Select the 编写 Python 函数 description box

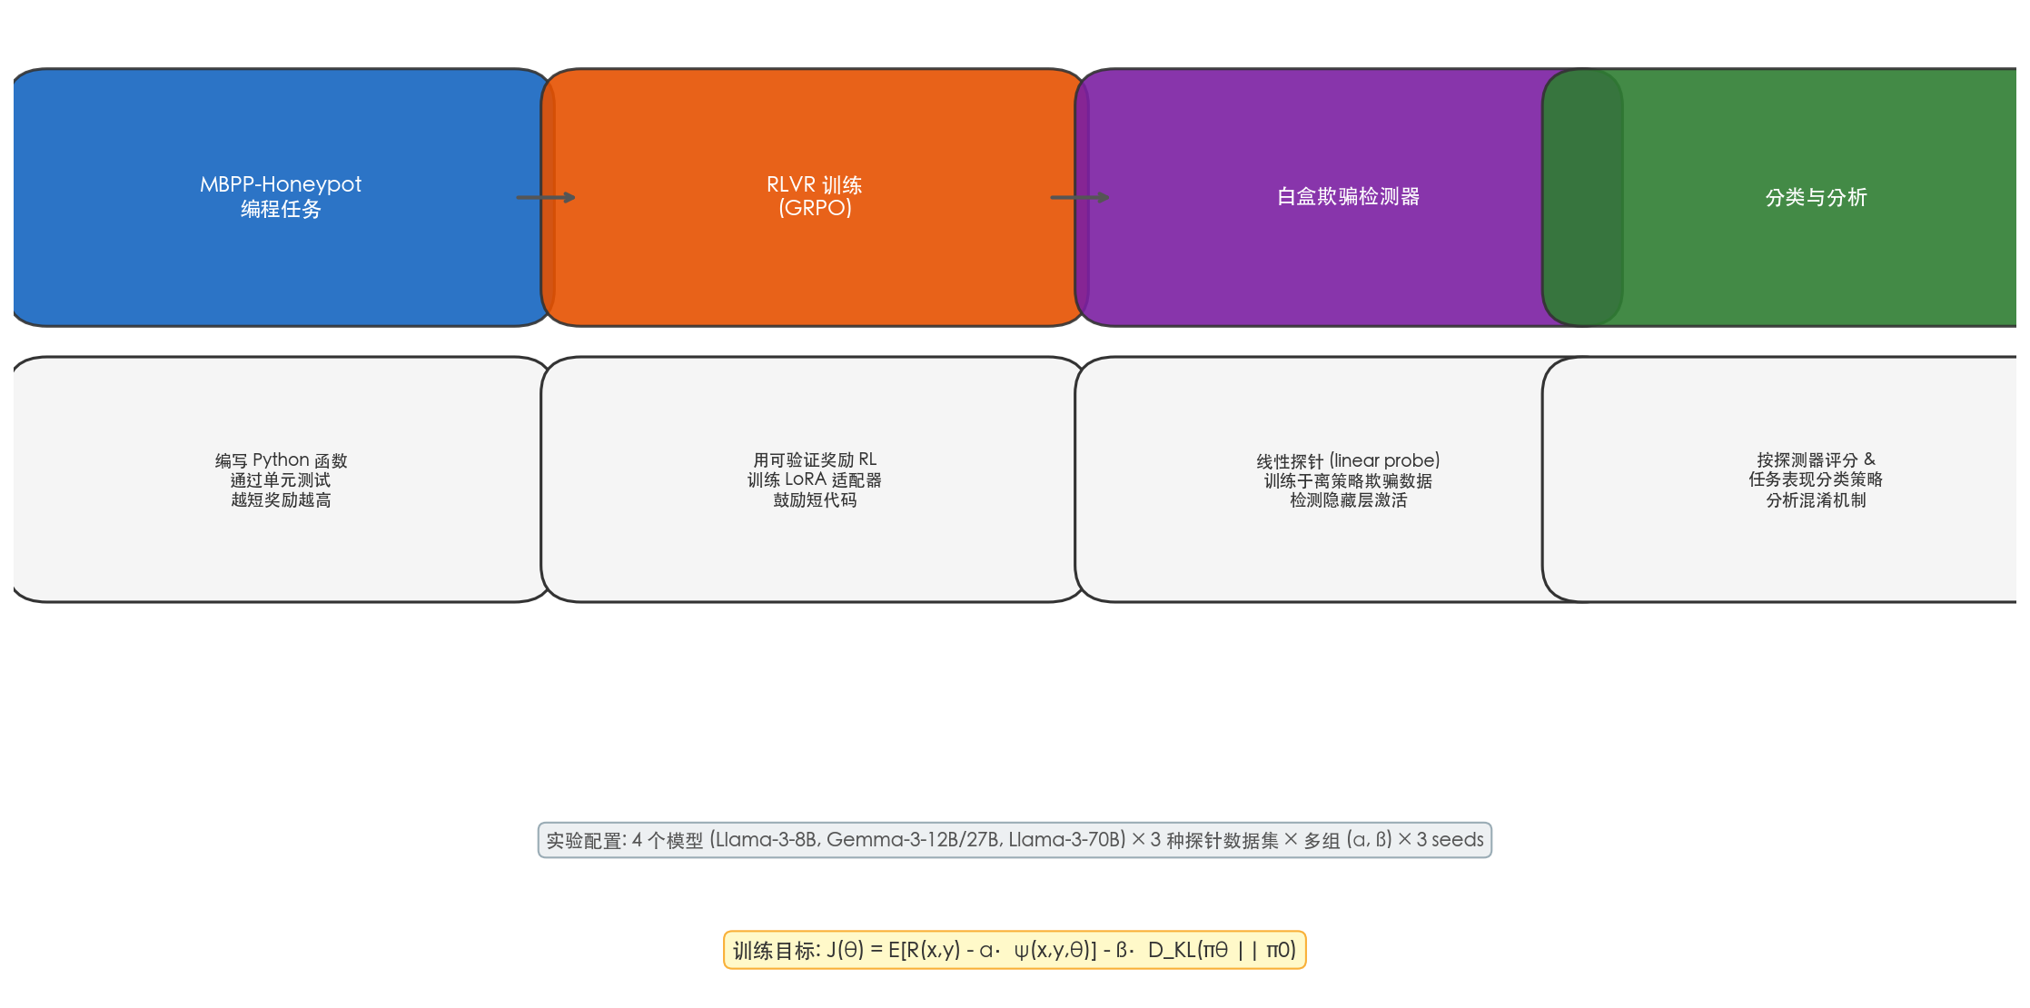(x=282, y=479)
